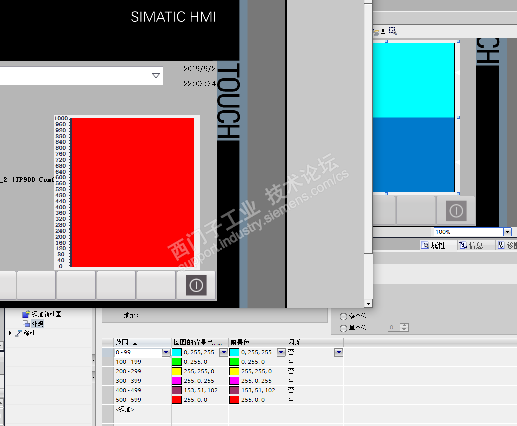Click the 前景色 column header
Viewport: 517px width, 426px height.
tap(257, 342)
